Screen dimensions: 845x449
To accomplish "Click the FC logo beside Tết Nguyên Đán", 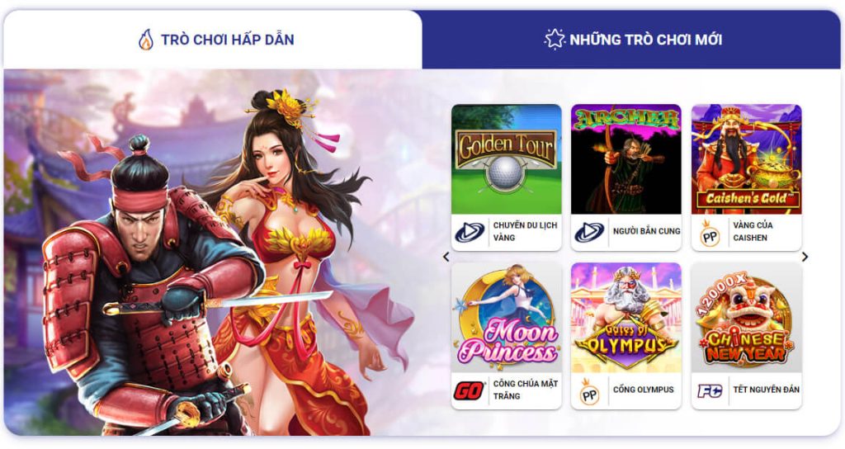I will [710, 390].
